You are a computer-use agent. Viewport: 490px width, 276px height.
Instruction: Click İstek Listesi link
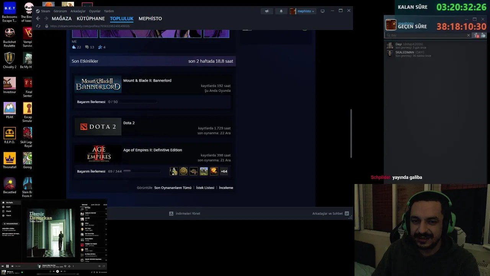[x=205, y=188]
